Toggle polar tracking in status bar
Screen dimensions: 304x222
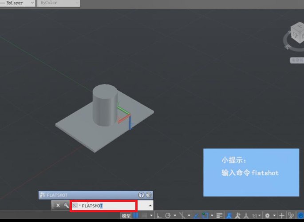pyautogui.click(x=168, y=216)
